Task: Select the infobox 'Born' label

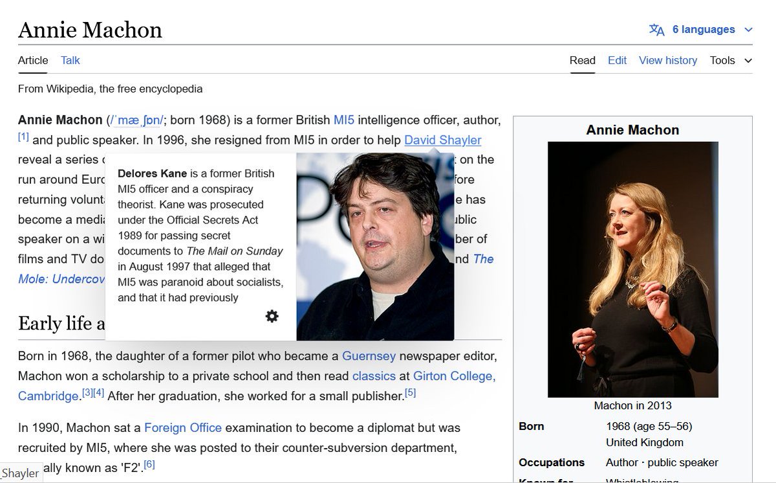Action: coord(532,426)
